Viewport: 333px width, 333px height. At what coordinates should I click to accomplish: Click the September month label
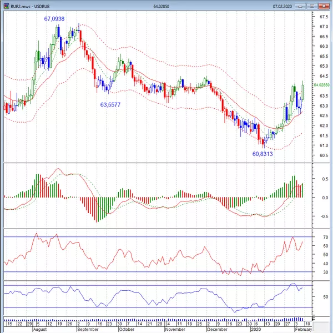tap(88, 329)
